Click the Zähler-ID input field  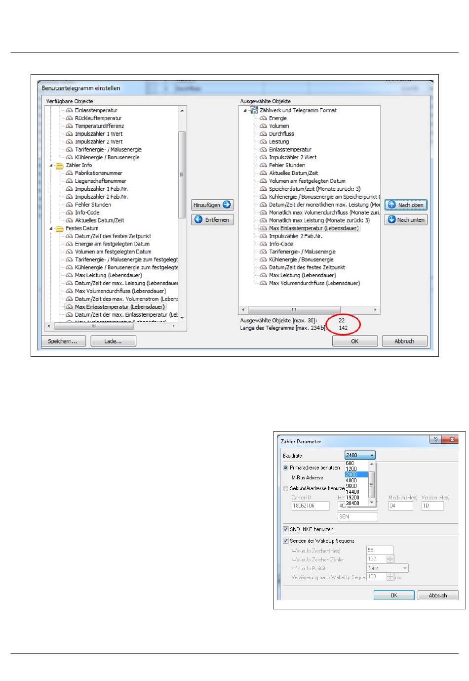310,506
